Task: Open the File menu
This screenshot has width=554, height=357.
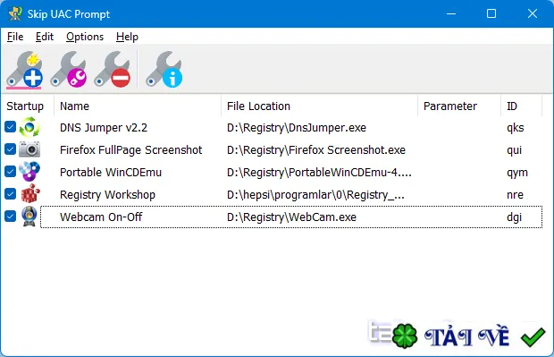Action: point(15,37)
